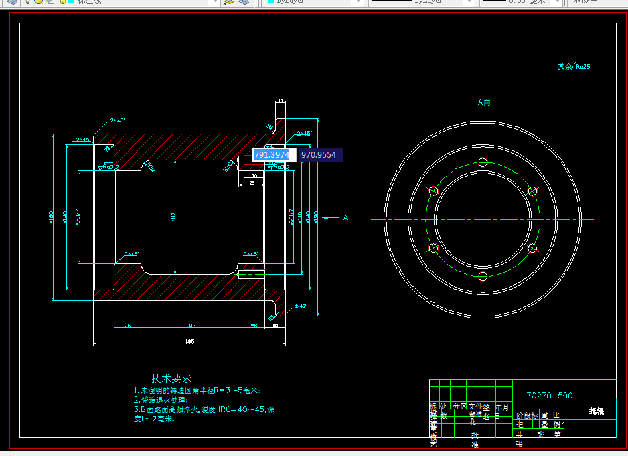
Task: Select the 93 dimension text
Action: (x=192, y=326)
